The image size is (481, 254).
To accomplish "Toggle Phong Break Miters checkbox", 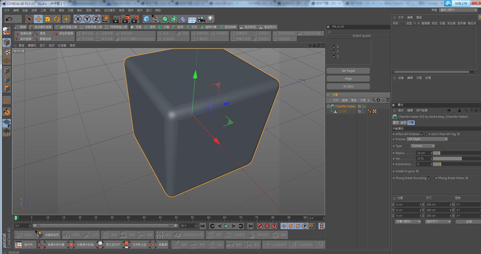I will coord(467,178).
